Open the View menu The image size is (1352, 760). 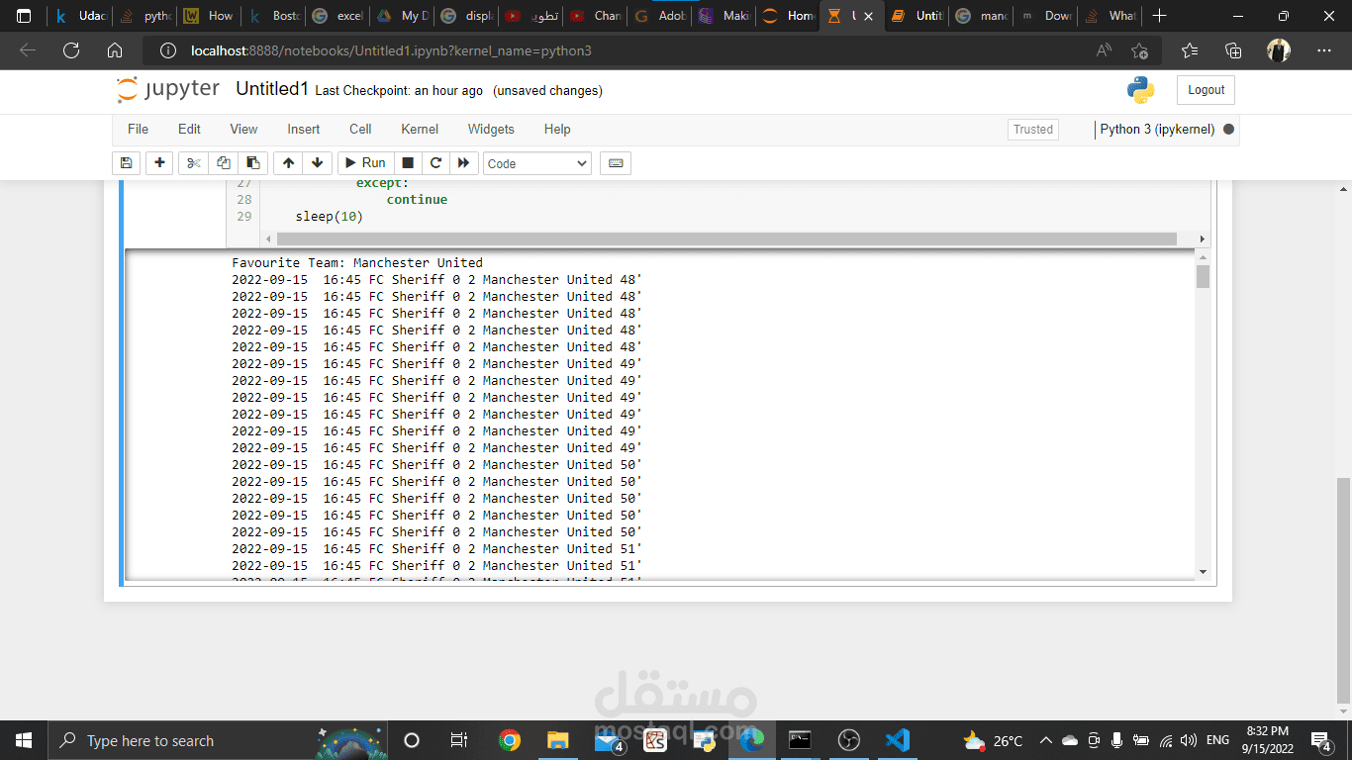(x=243, y=130)
